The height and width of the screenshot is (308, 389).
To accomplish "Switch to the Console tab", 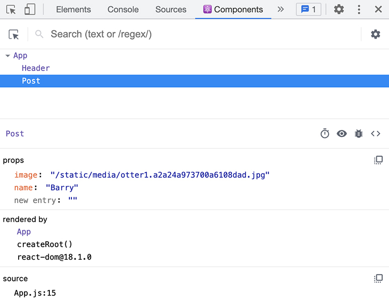I will click(123, 10).
